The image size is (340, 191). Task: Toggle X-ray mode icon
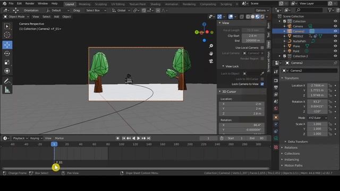242,16
